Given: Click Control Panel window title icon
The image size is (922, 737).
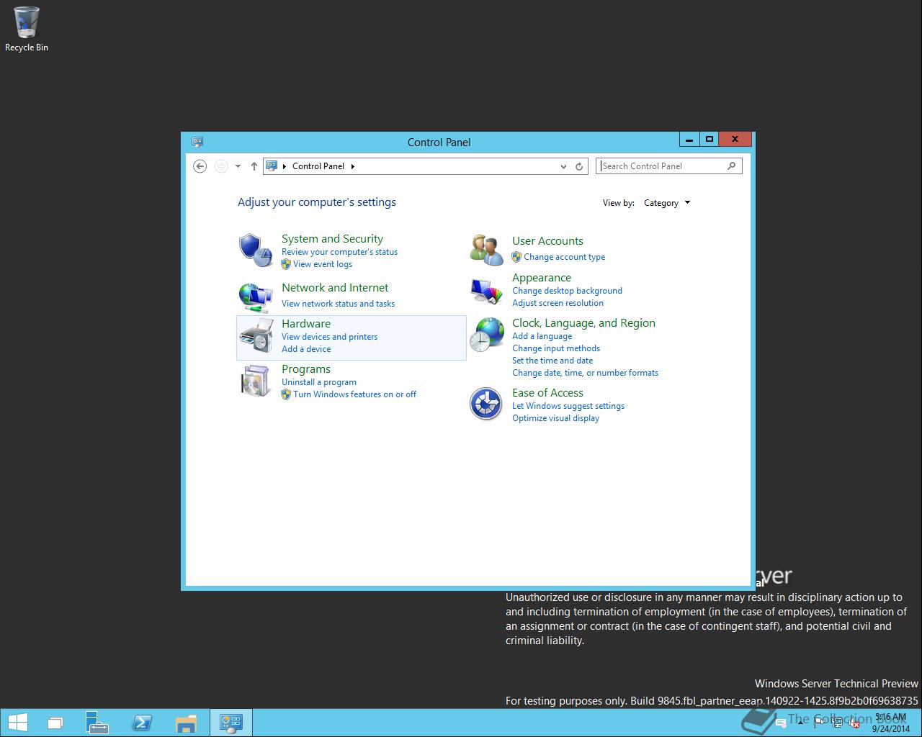Looking at the screenshot, I should (x=197, y=142).
